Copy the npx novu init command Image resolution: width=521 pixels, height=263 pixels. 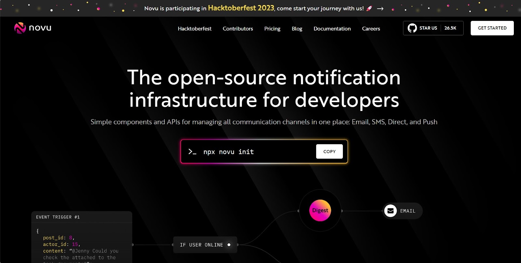(329, 152)
